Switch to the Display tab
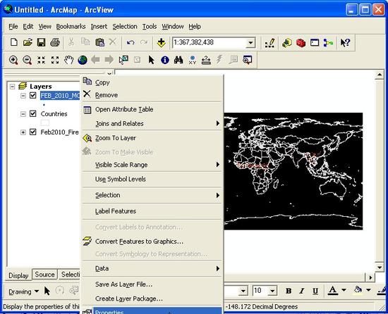Image resolution: width=388 pixels, height=314 pixels. click(18, 275)
